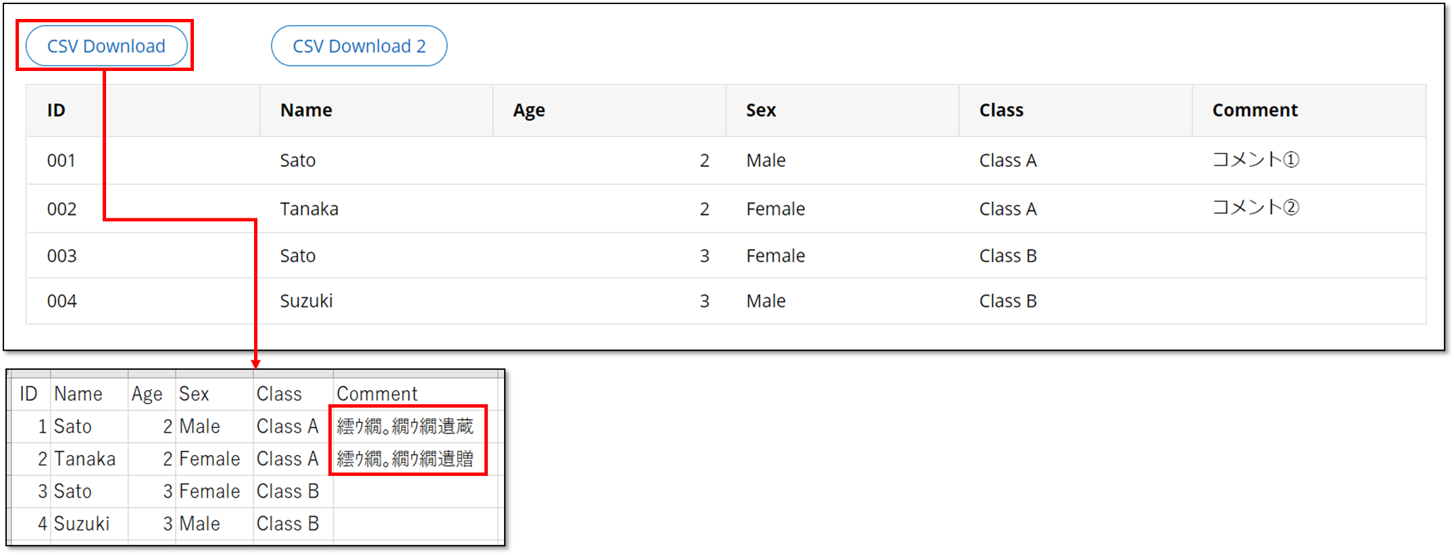Image resolution: width=1454 pixels, height=555 pixels.
Task: Click ID cell 003 in web table
Action: 61,256
